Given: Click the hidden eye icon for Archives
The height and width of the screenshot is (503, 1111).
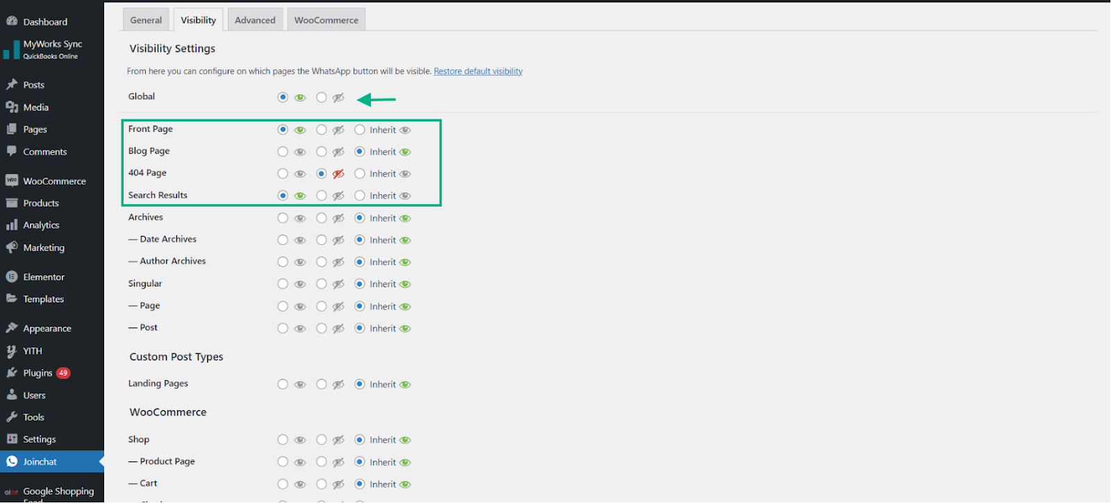Looking at the screenshot, I should (x=338, y=219).
